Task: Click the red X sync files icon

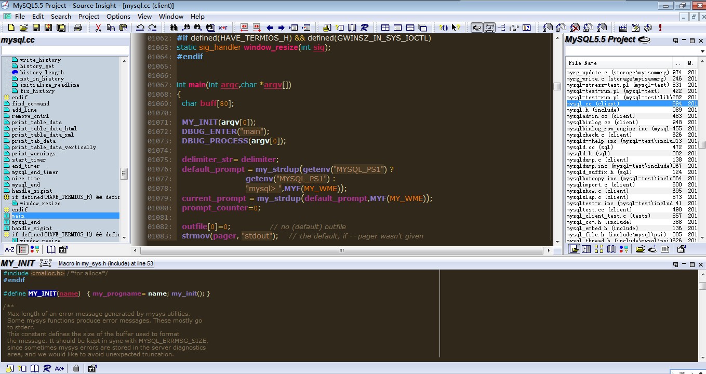Action: click(575, 28)
